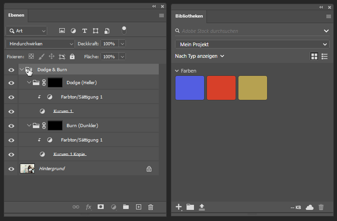Click the Adobe Stock search field
Image resolution: width=337 pixels, height=221 pixels.
coord(248,31)
